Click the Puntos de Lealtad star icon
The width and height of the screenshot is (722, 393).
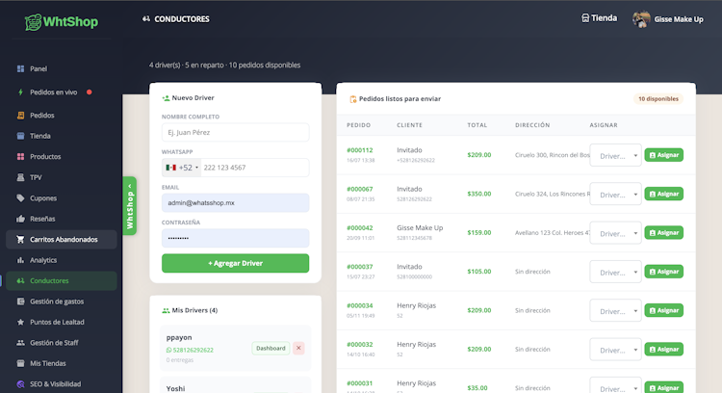(x=20, y=322)
